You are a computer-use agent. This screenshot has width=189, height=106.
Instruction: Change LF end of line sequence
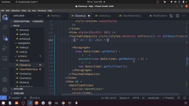click(x=143, y=98)
